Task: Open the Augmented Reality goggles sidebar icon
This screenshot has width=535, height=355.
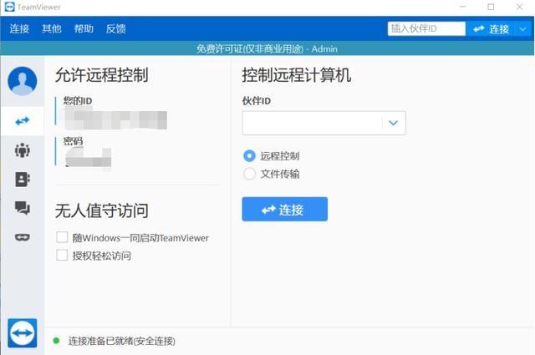Action: pos(23,237)
